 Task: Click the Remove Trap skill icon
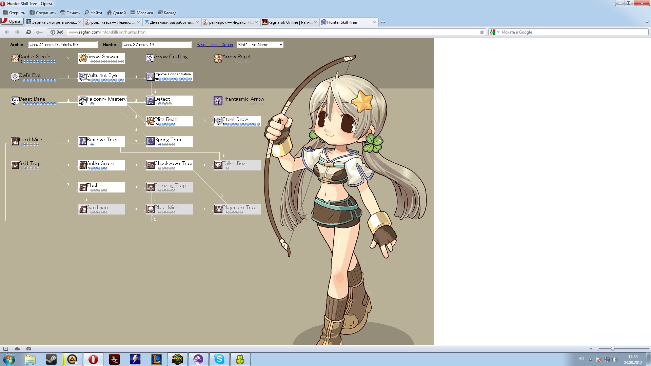point(82,141)
